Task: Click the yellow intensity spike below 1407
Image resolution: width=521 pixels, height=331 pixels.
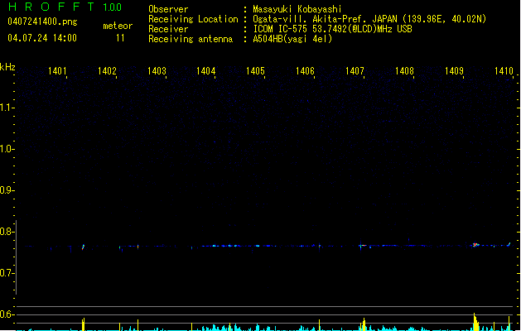Action: coord(364,324)
